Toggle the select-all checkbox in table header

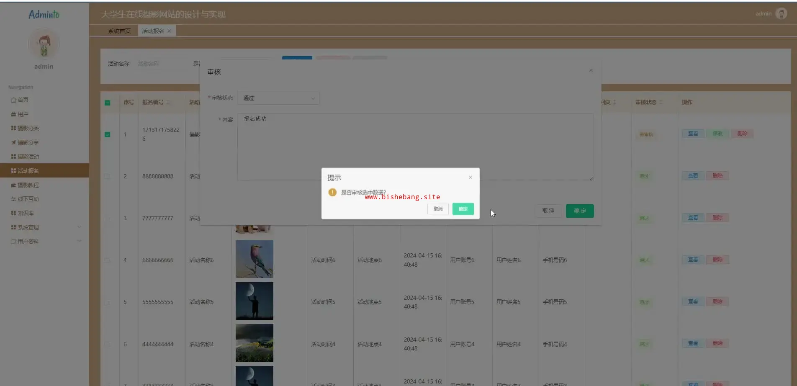coord(108,103)
